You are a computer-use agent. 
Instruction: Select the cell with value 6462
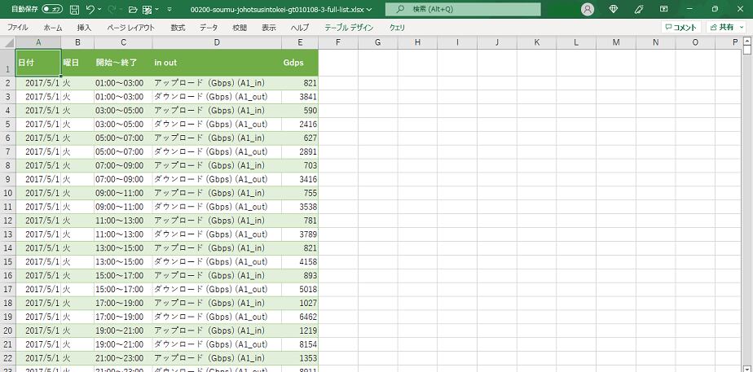click(x=300, y=317)
